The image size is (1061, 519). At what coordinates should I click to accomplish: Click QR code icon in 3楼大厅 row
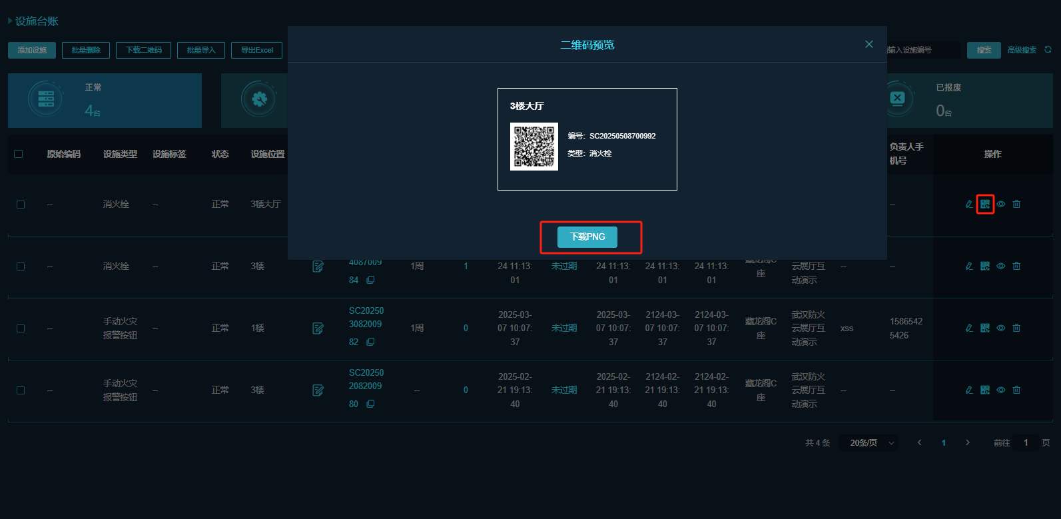[x=985, y=204]
